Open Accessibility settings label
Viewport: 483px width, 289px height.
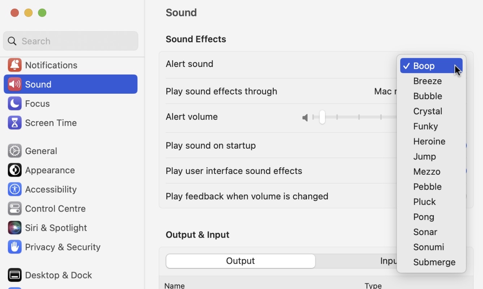51,189
